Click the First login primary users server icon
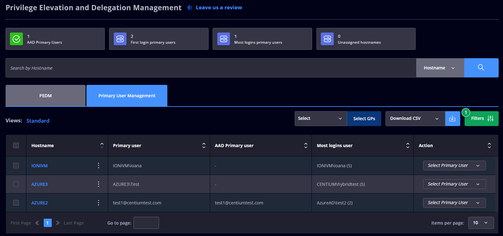The image size is (503, 236). tap(120, 39)
